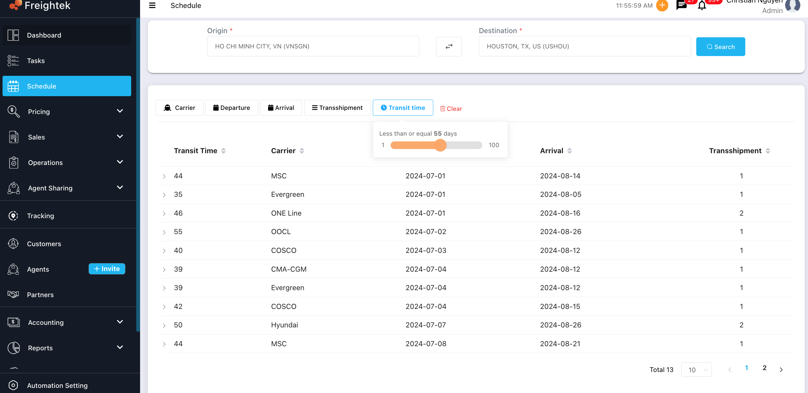Open the hamburger menu icon
This screenshot has width=808, height=393.
pyautogui.click(x=152, y=5)
